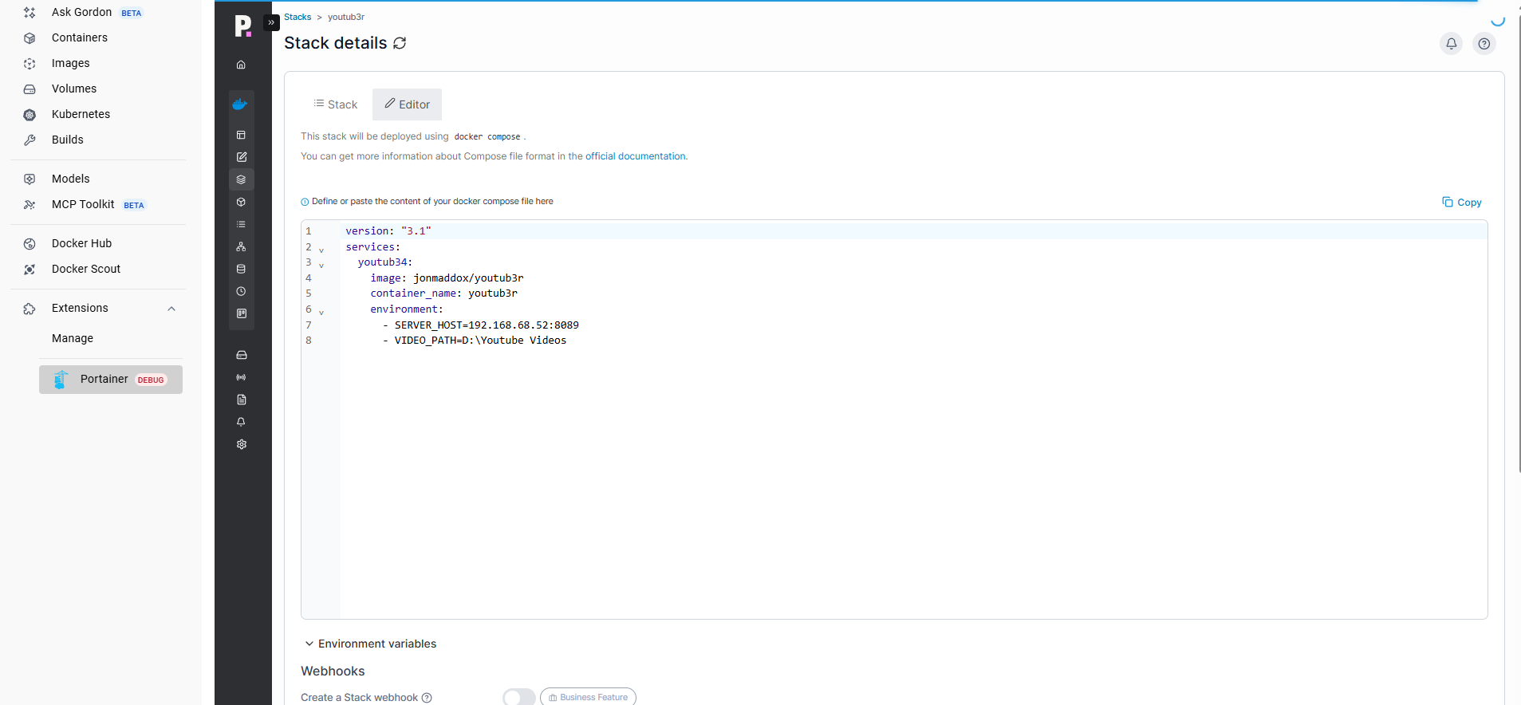1521x705 pixels.
Task: Open Portainer Settings gear icon
Action: click(241, 444)
